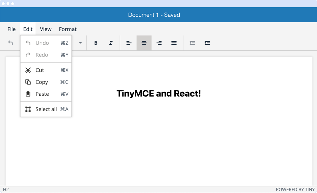Image resolution: width=317 pixels, height=193 pixels.
Task: Click the POWERED BY TINY link
Action: tap(295, 190)
